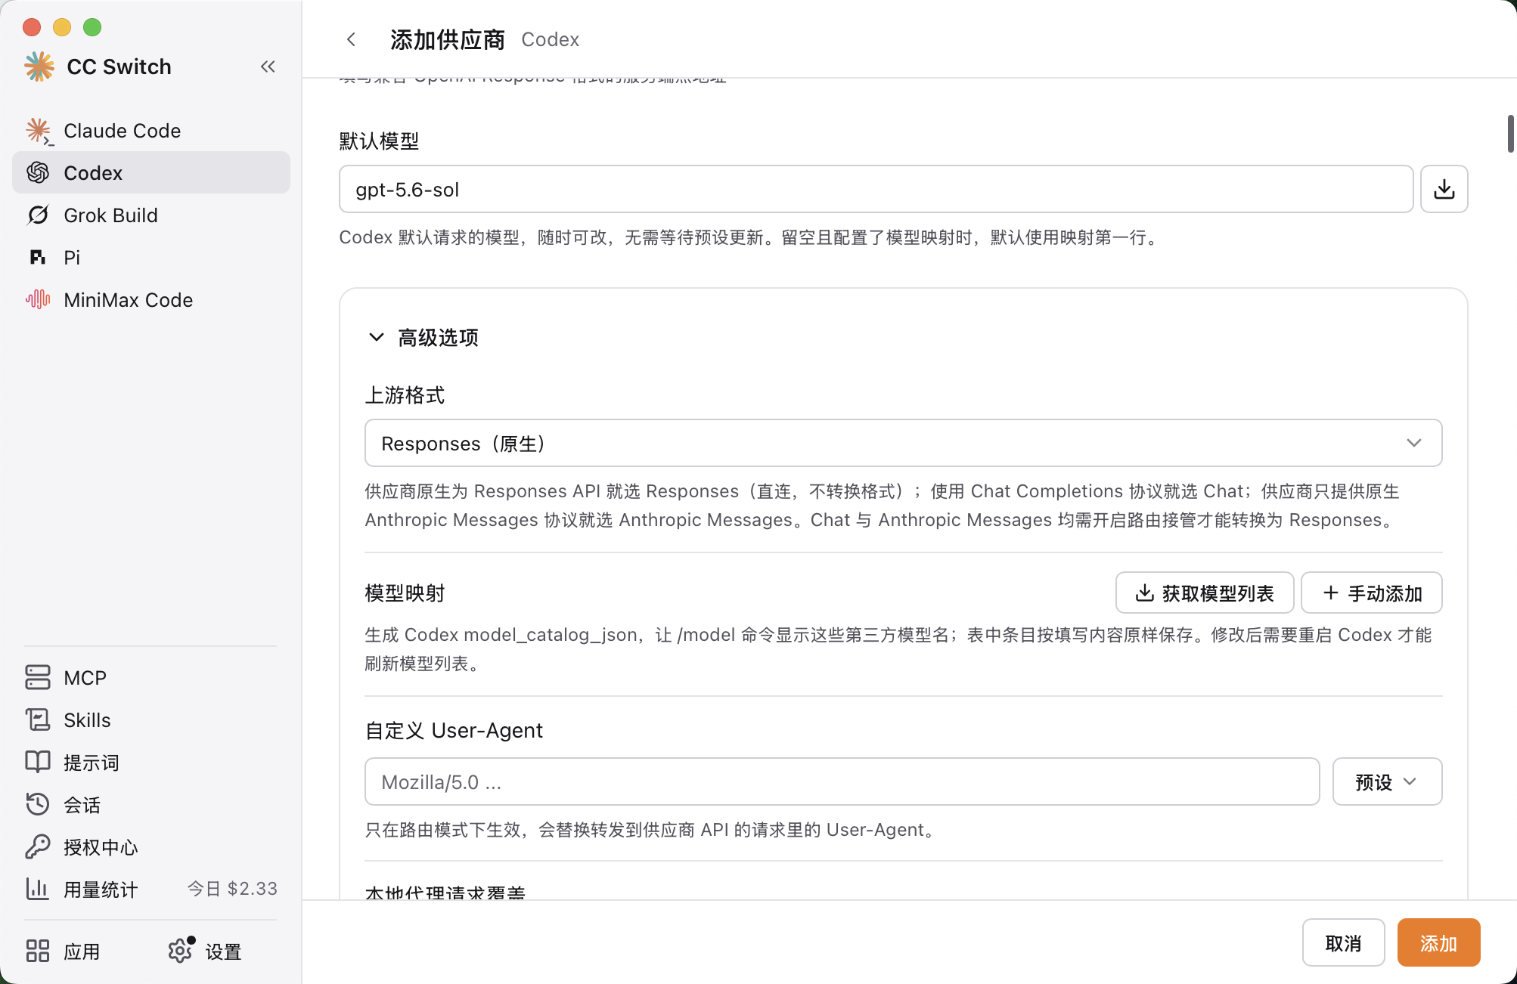Switch to Grok Build app
Image resolution: width=1517 pixels, height=984 pixels.
tap(151, 215)
